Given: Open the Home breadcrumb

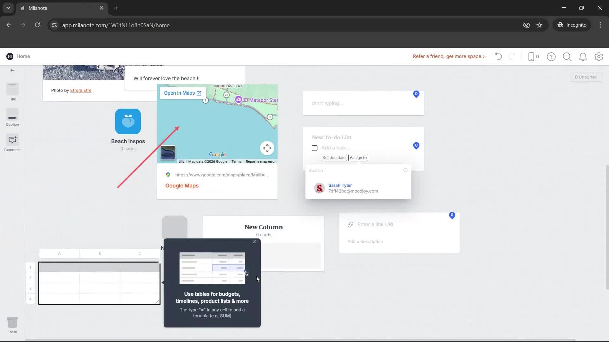Looking at the screenshot, I should coord(23,56).
